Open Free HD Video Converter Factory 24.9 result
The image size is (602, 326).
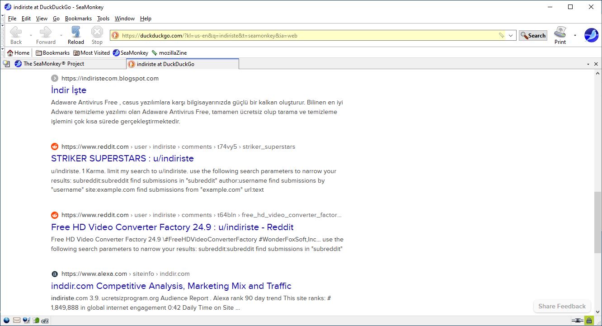(x=172, y=227)
